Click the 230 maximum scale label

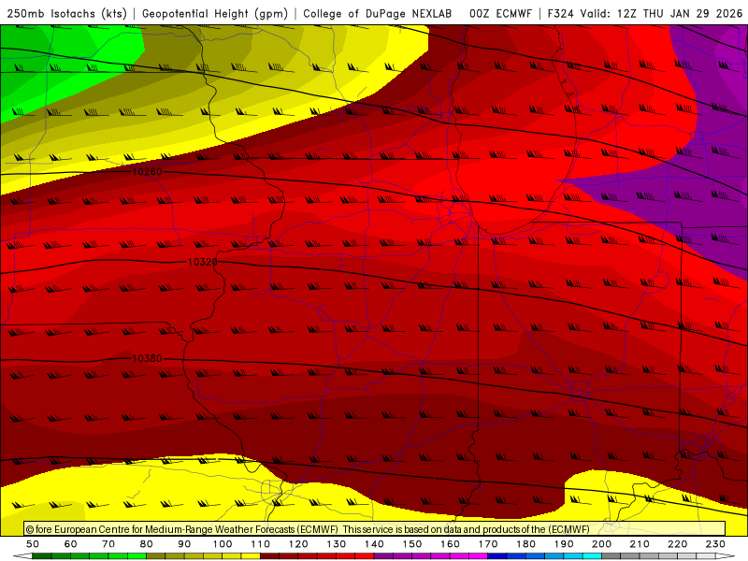[x=715, y=544]
